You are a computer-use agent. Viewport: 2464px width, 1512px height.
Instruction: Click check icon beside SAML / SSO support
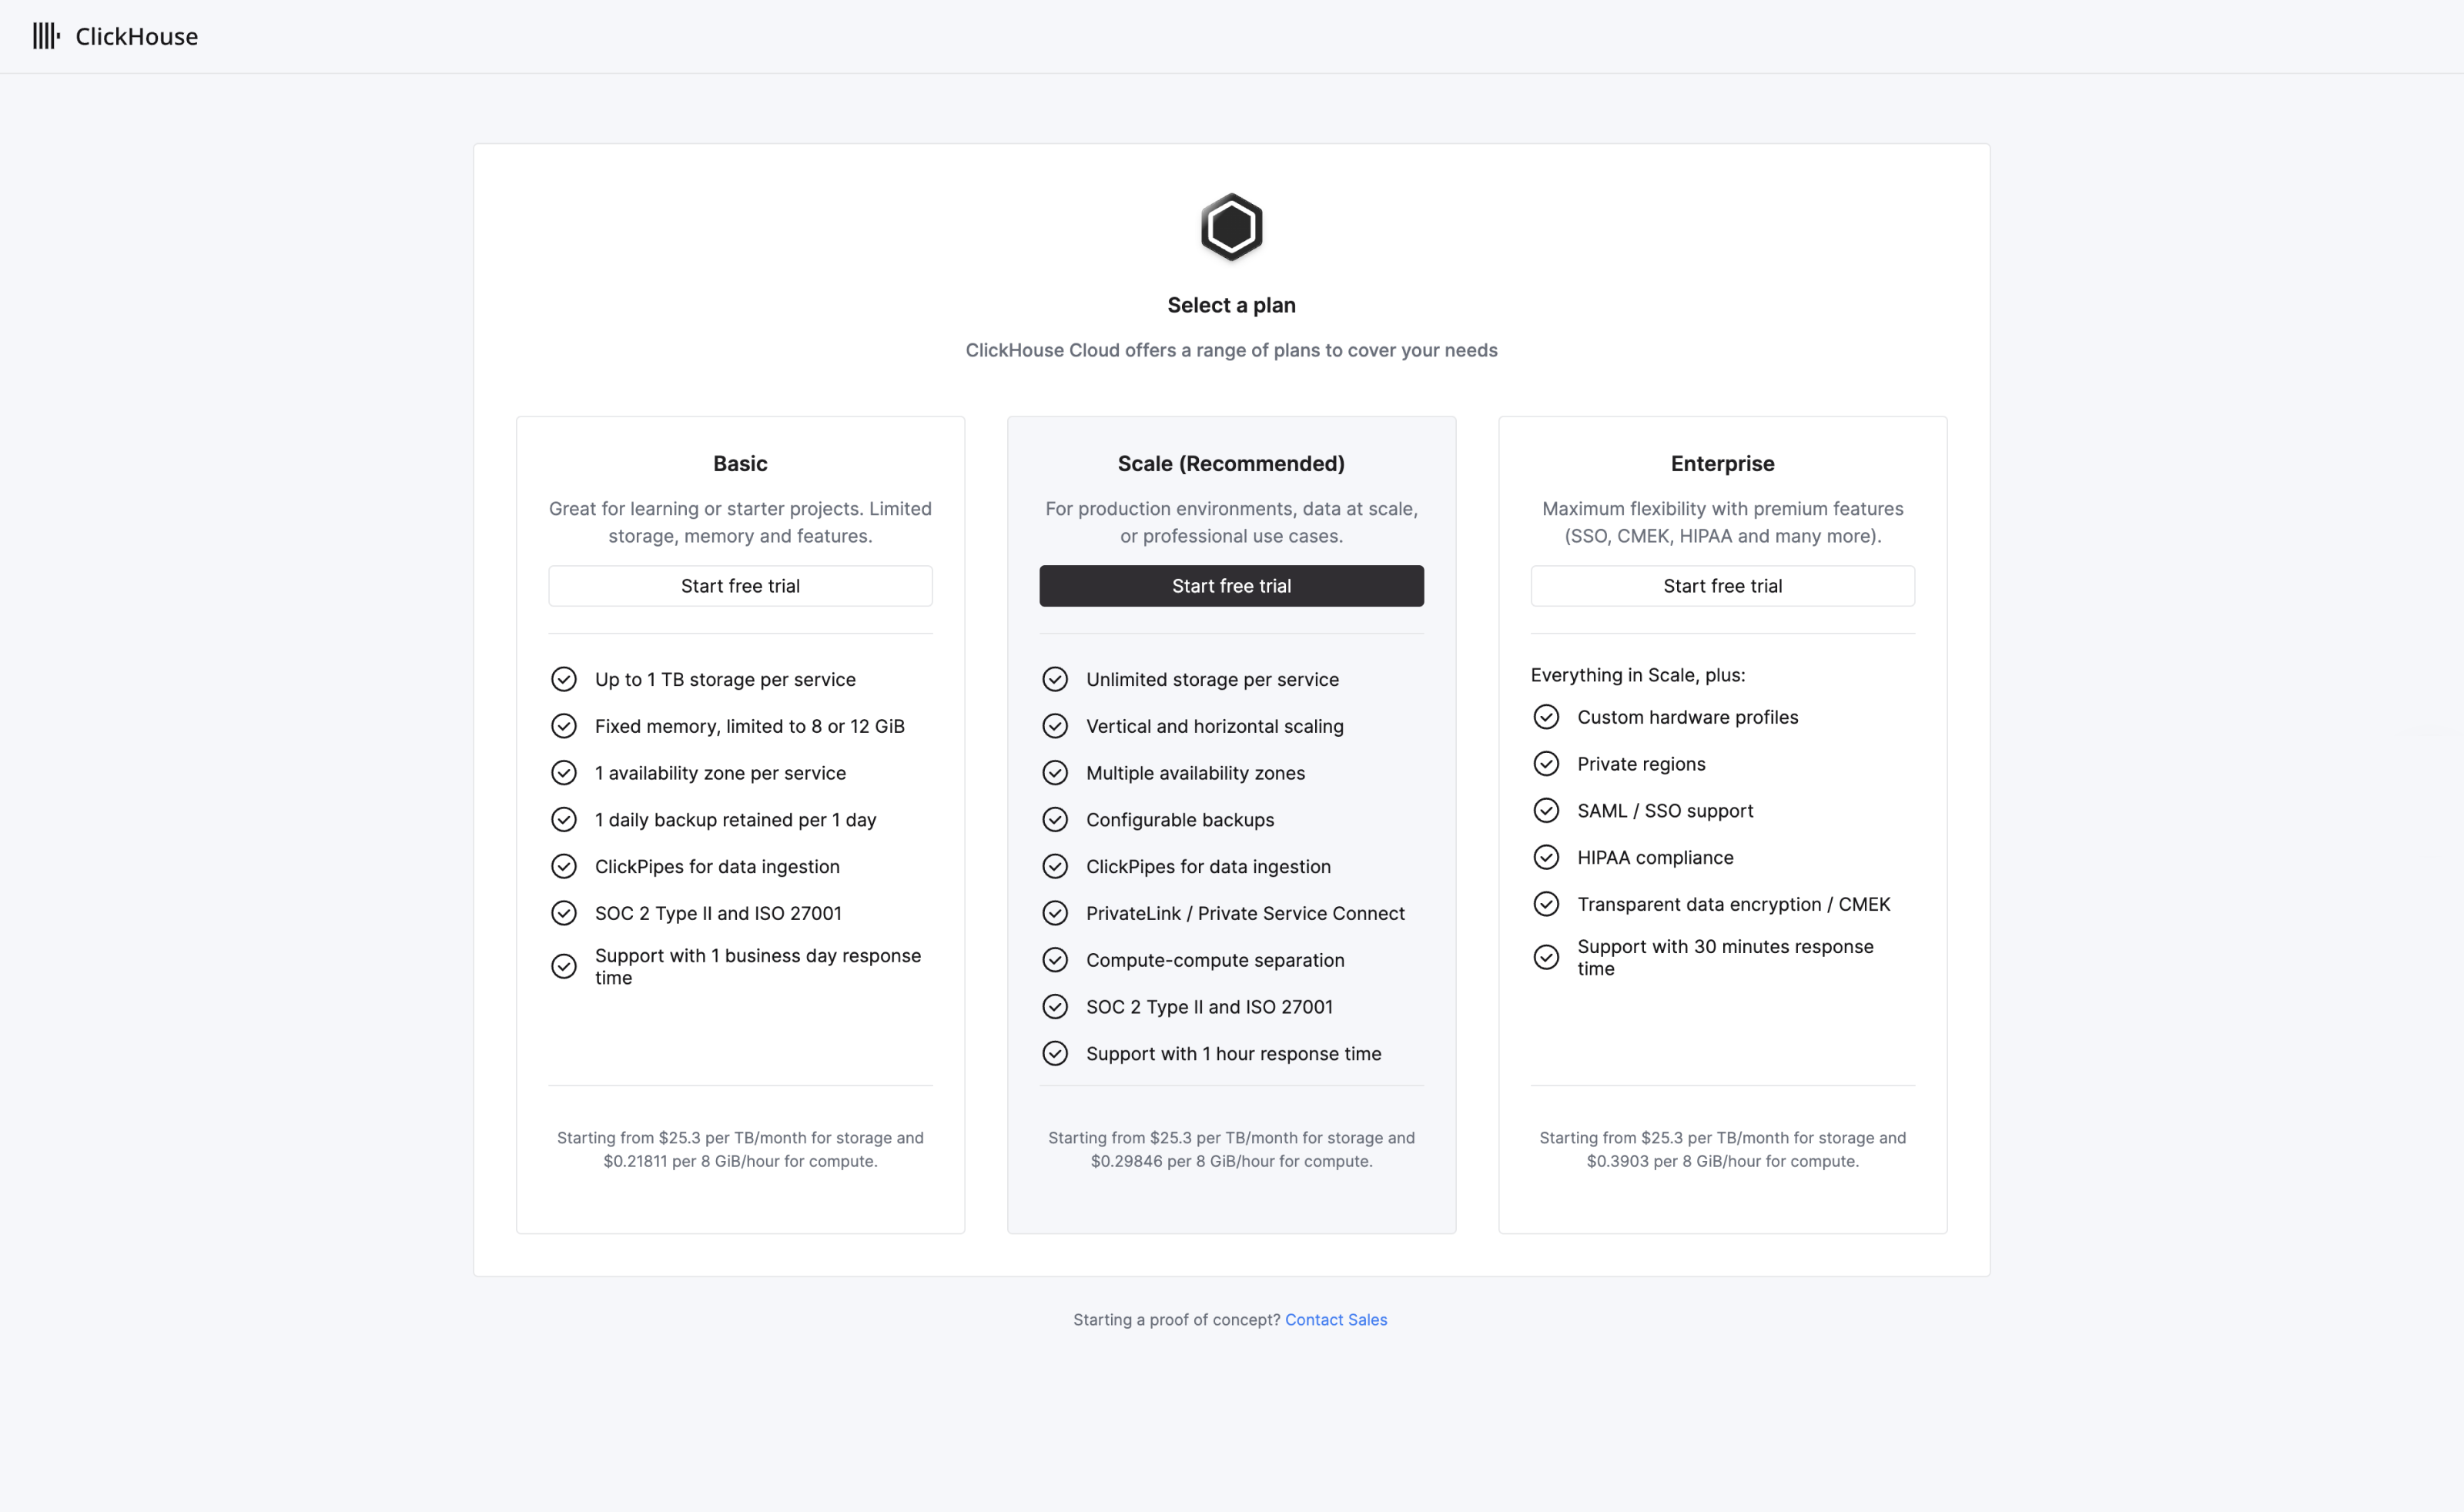click(x=1546, y=810)
